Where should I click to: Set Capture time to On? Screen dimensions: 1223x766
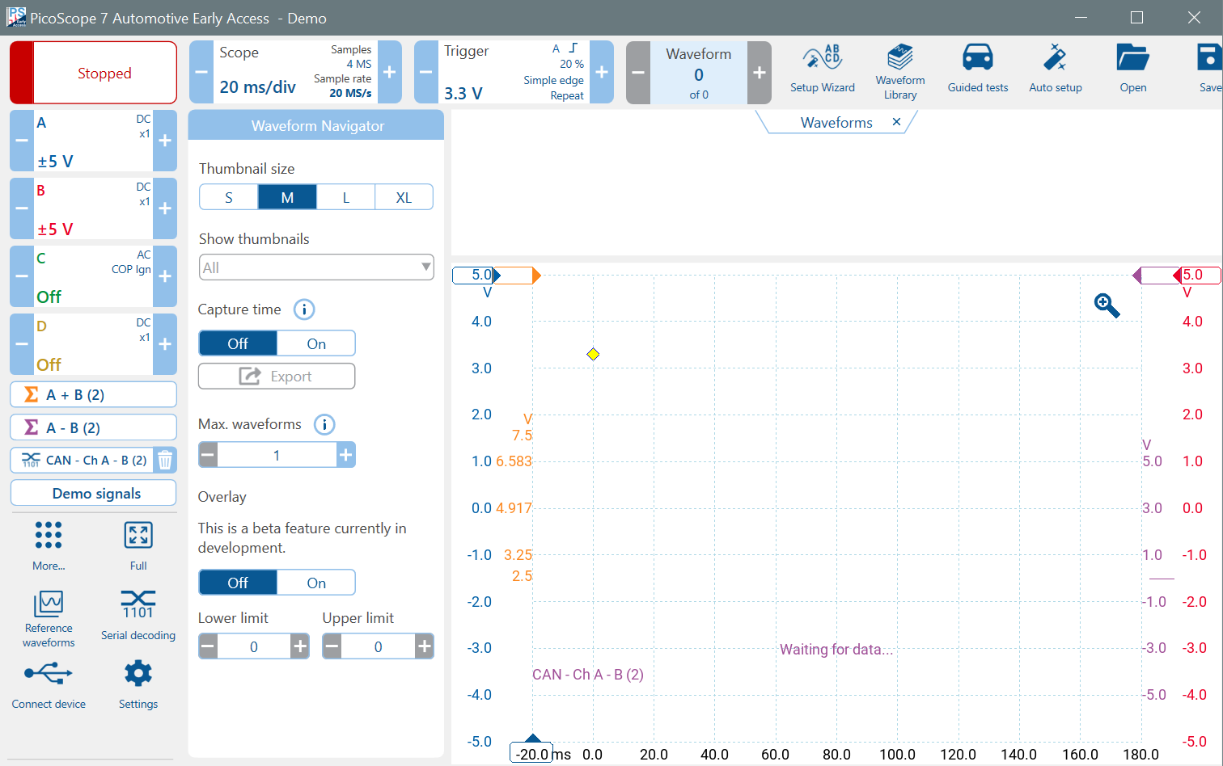(316, 343)
